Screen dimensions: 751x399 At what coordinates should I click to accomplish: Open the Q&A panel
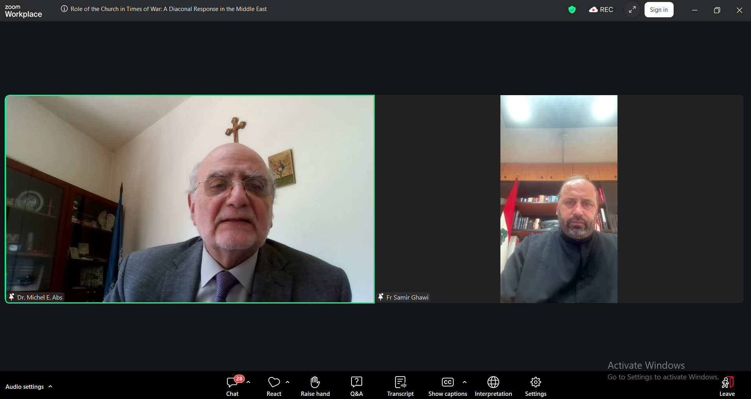356,386
